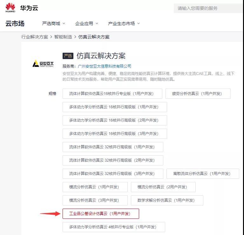244x235 pixels.
Task: Select 离散流体分析仿真云 (1用户并发) spec
Action: [x=203, y=174]
